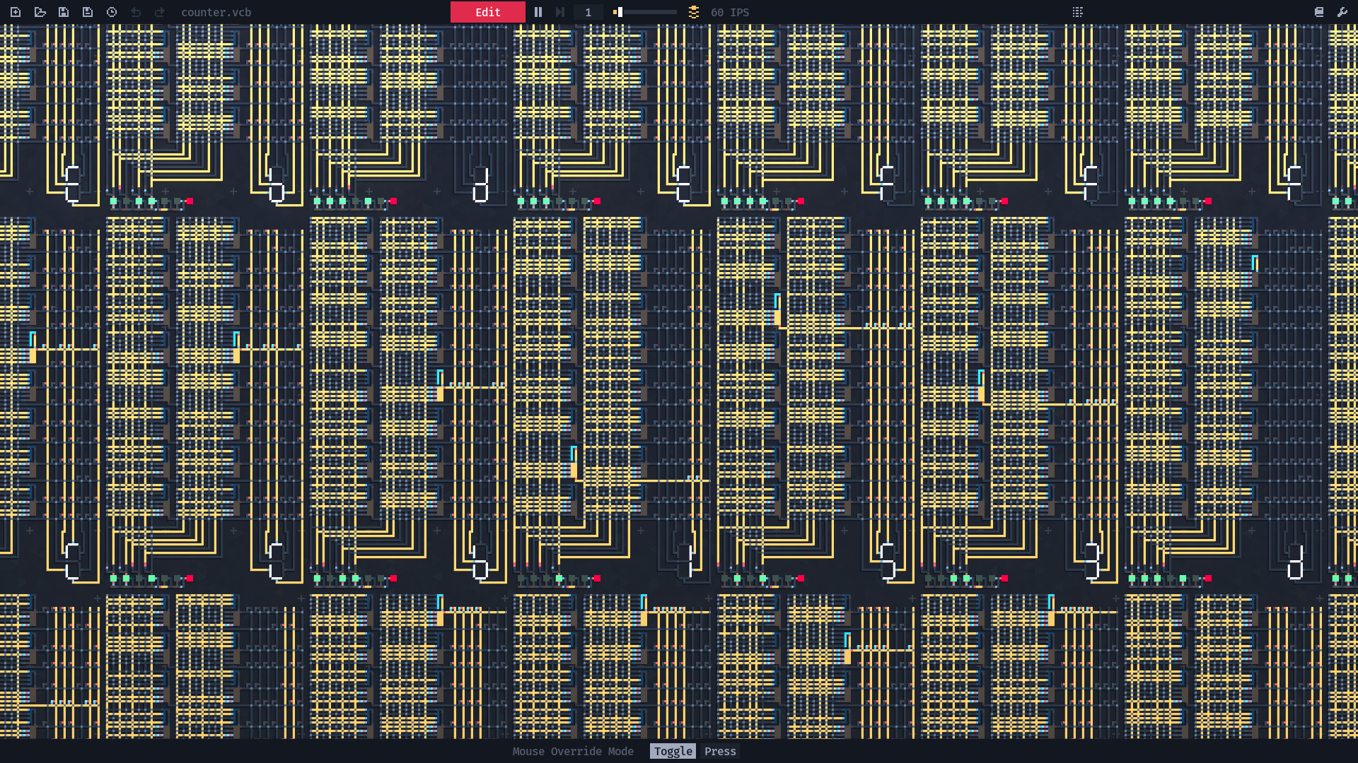Click the counter.vcb filename in the title bar
The height and width of the screenshot is (763, 1358).
[215, 12]
